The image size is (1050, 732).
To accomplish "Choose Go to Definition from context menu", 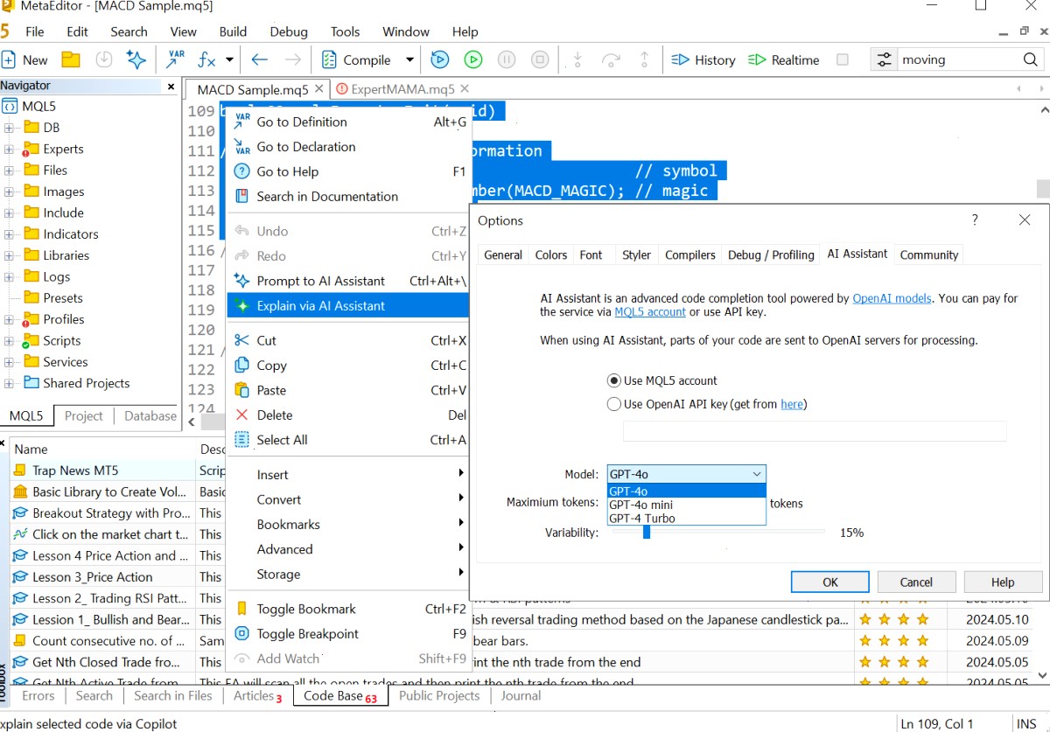I will [348, 122].
